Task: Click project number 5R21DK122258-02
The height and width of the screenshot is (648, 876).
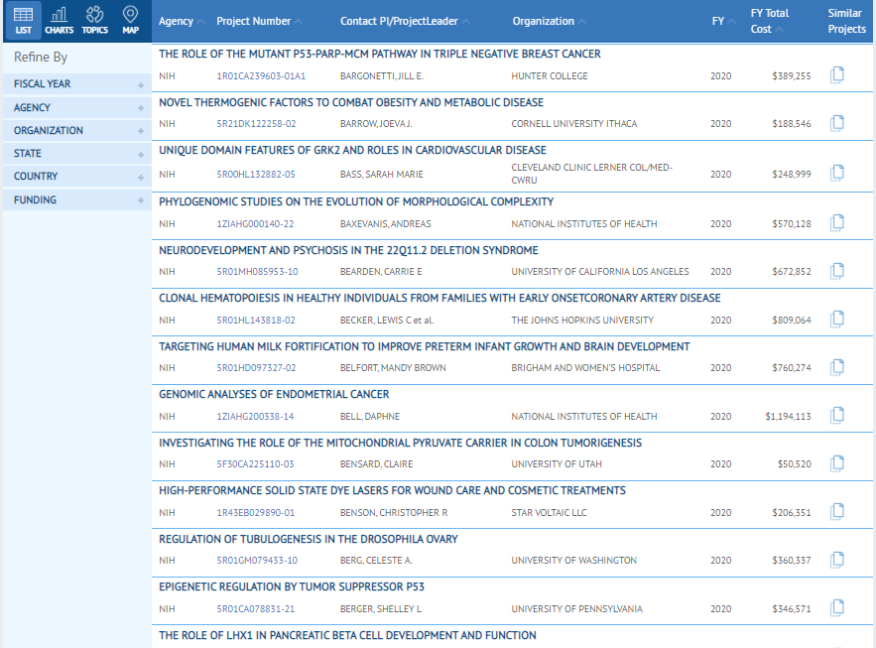Action: 256,124
